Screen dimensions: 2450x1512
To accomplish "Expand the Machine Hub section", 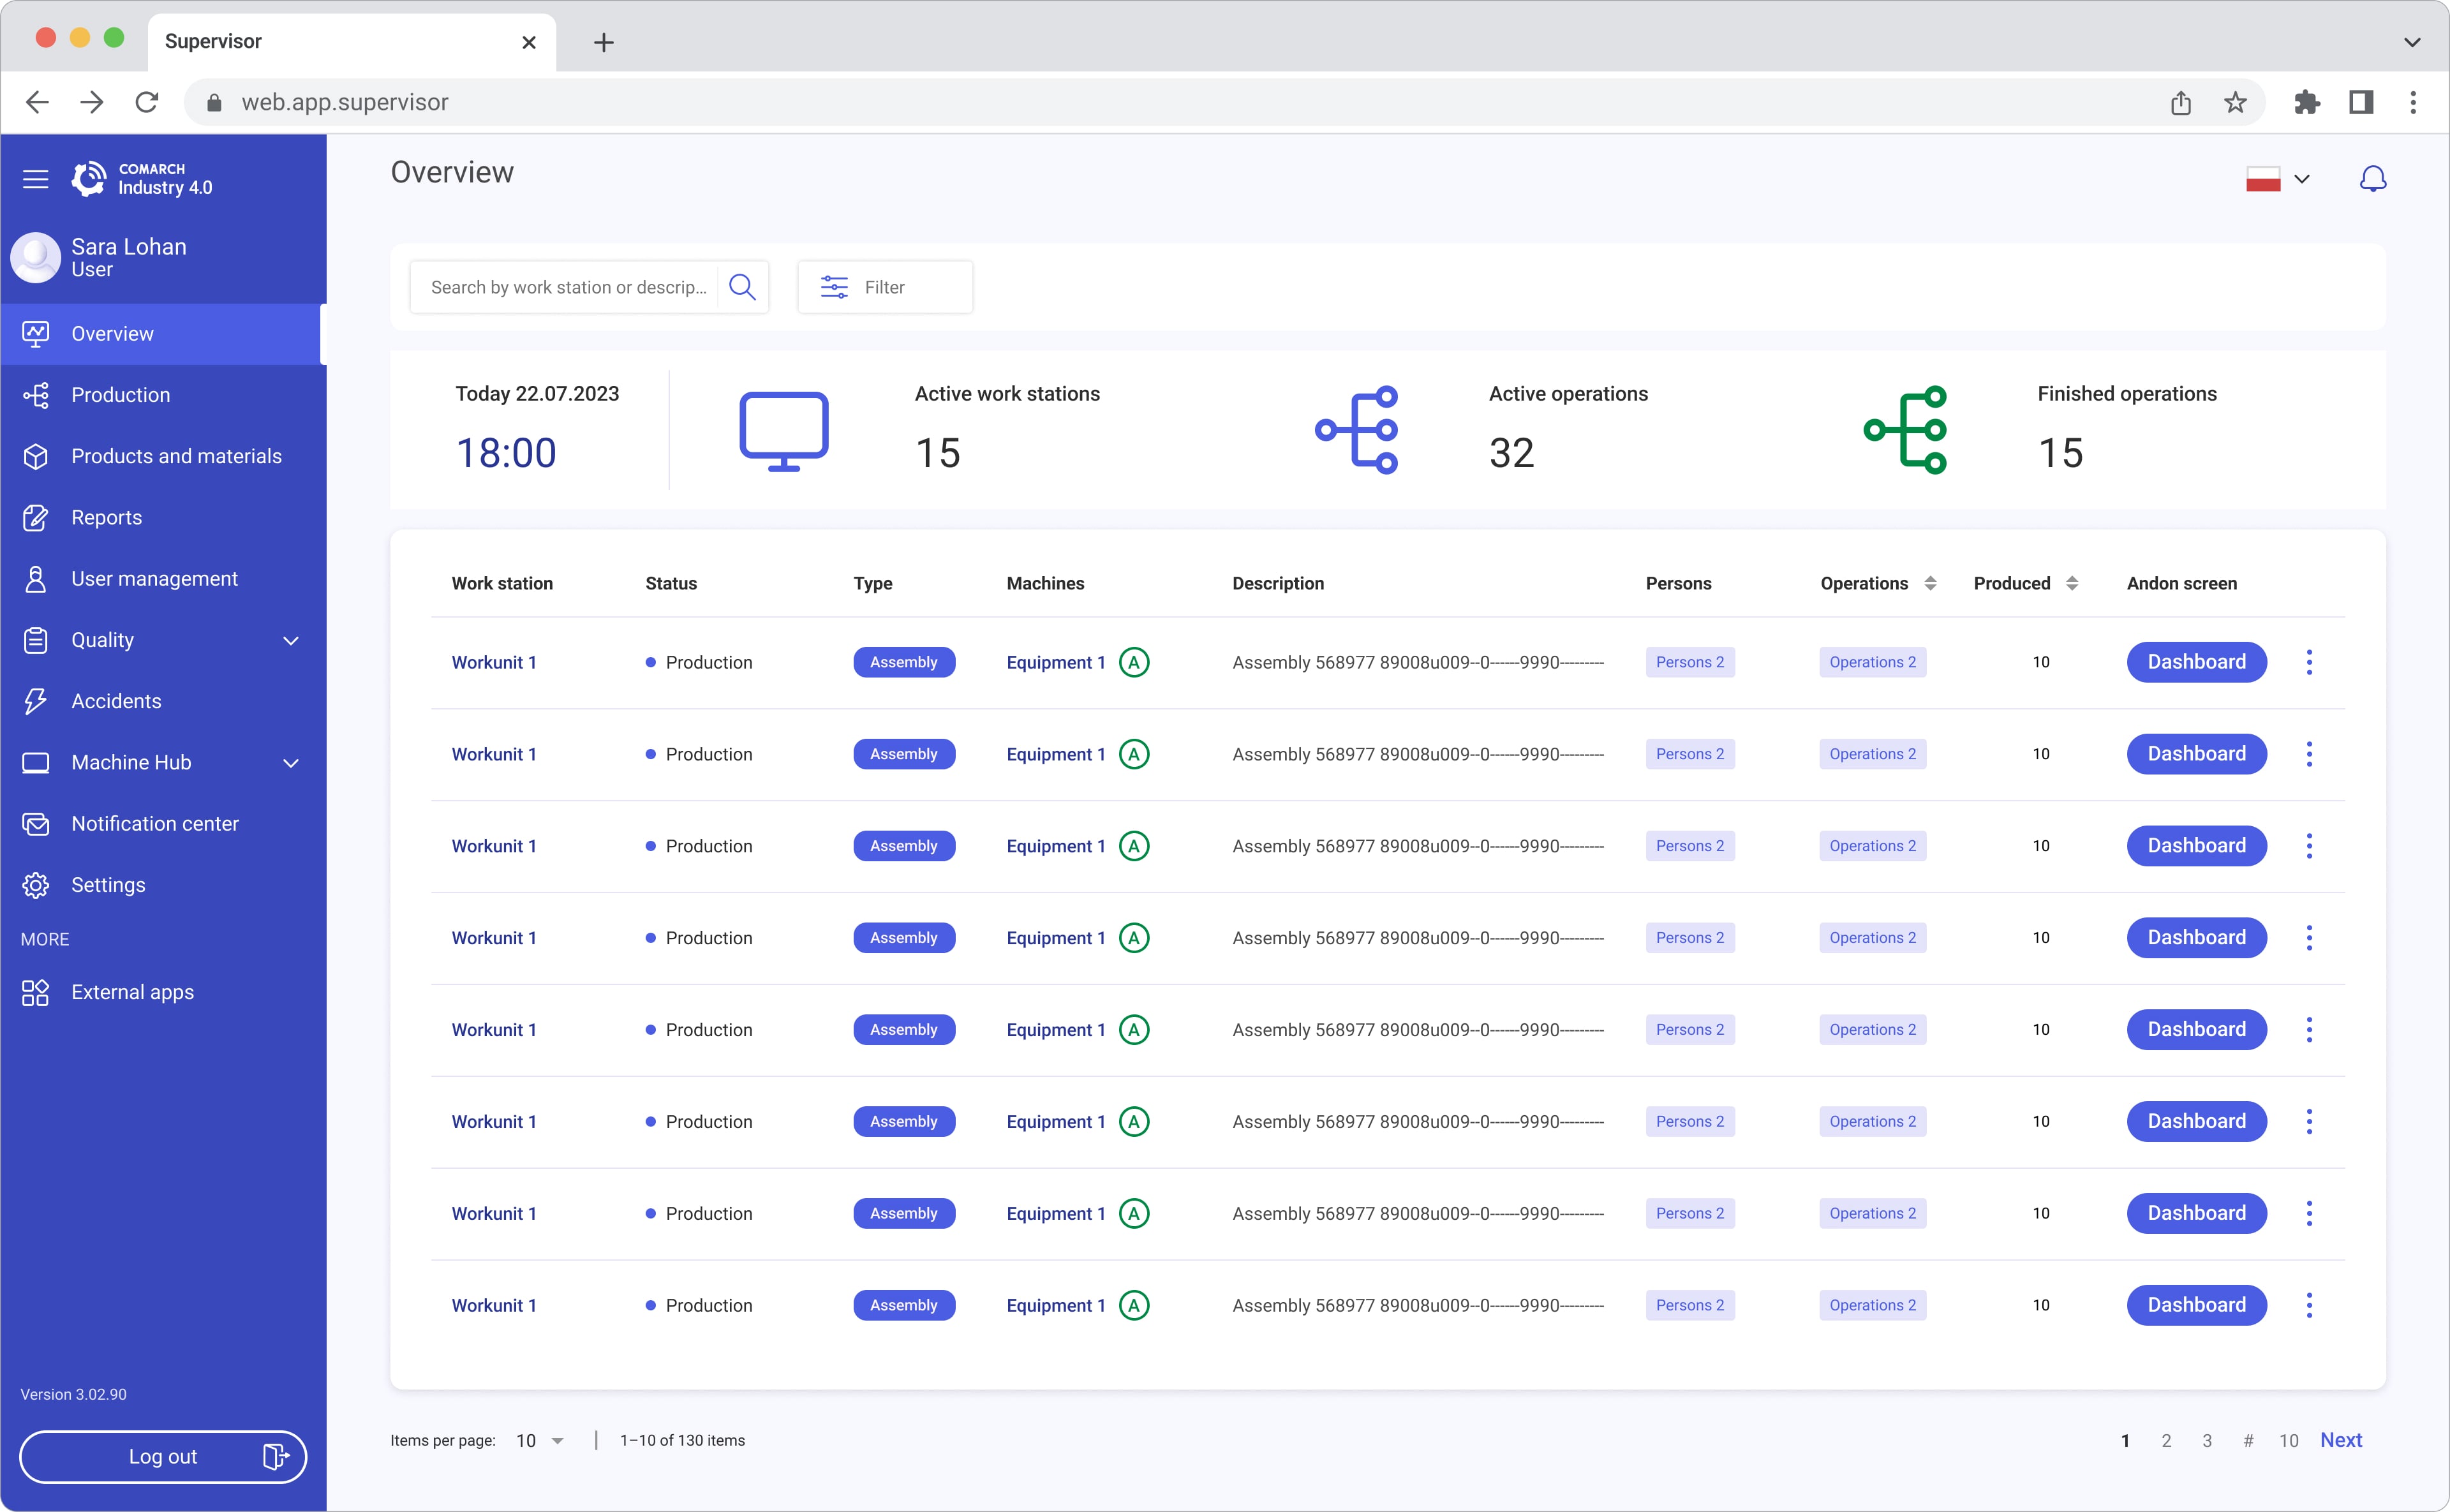I will tap(291, 762).
